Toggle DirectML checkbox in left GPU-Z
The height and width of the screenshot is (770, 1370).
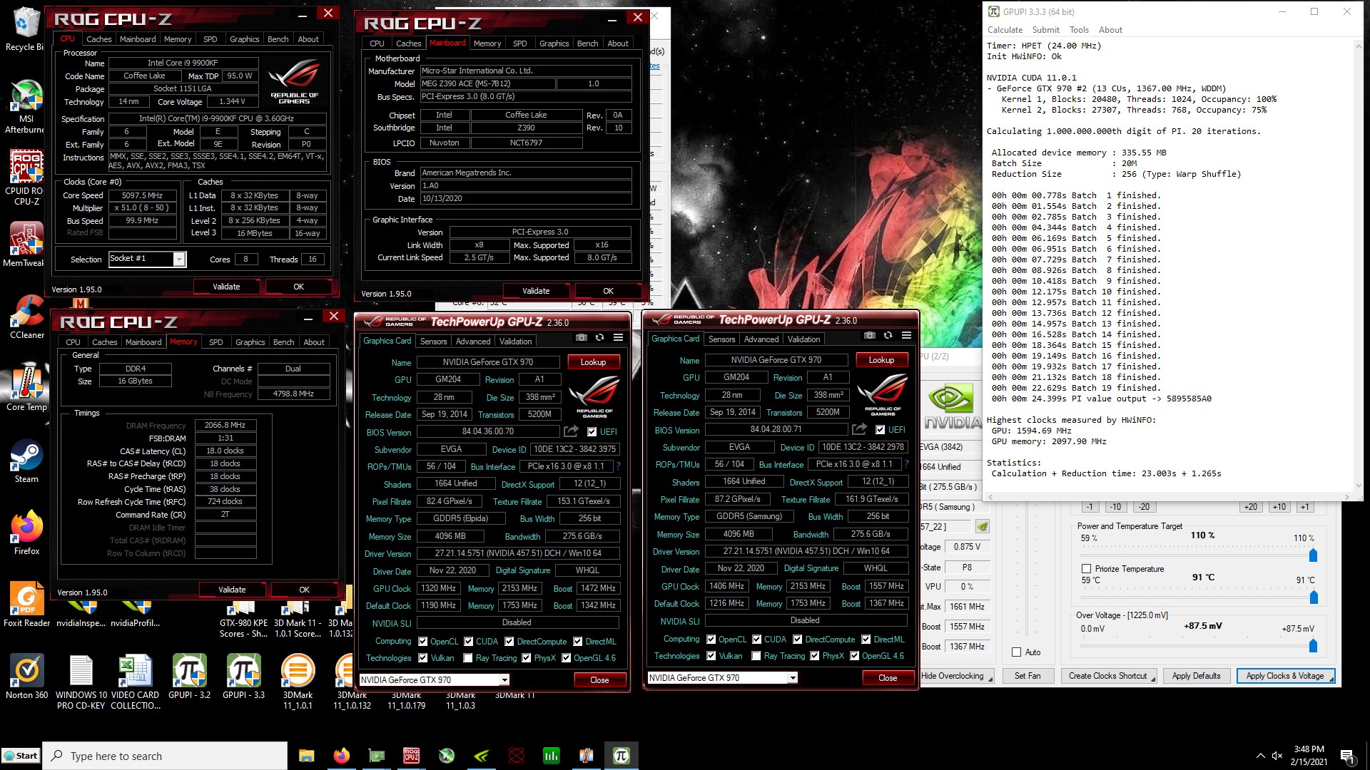[578, 642]
